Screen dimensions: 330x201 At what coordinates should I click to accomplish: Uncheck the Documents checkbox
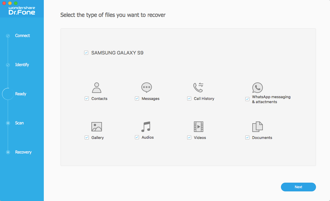(247, 137)
